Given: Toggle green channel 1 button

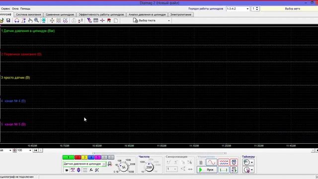Looking at the screenshot, I should coord(69,157).
